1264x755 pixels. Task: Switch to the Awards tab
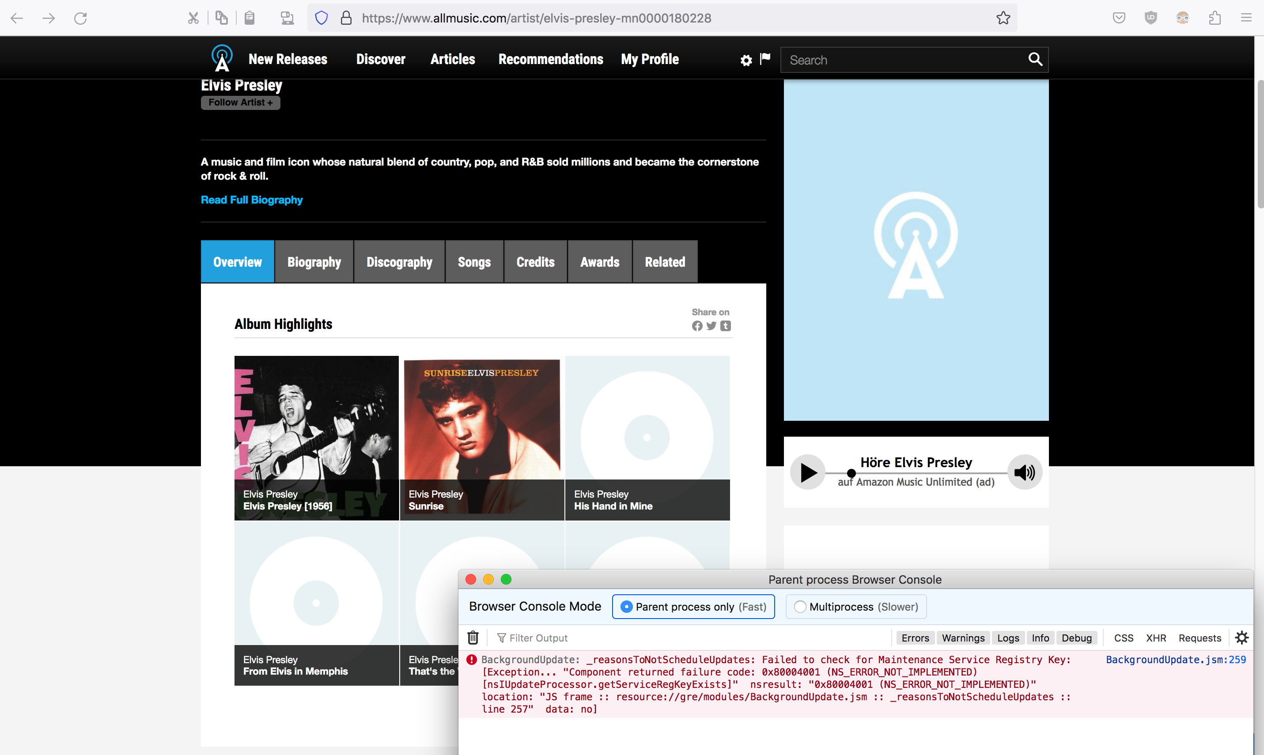[599, 262]
